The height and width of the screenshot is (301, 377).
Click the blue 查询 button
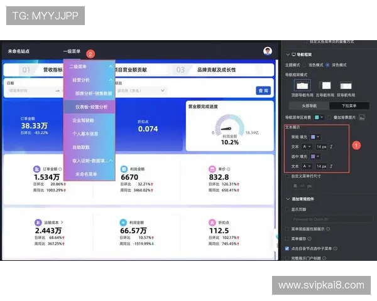(263, 91)
